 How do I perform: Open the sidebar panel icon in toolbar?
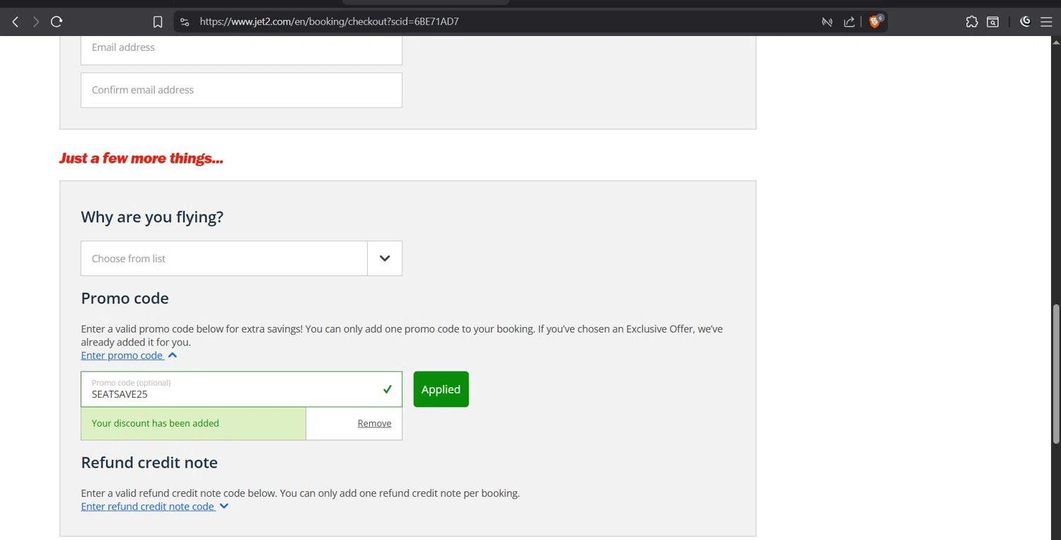click(x=993, y=22)
